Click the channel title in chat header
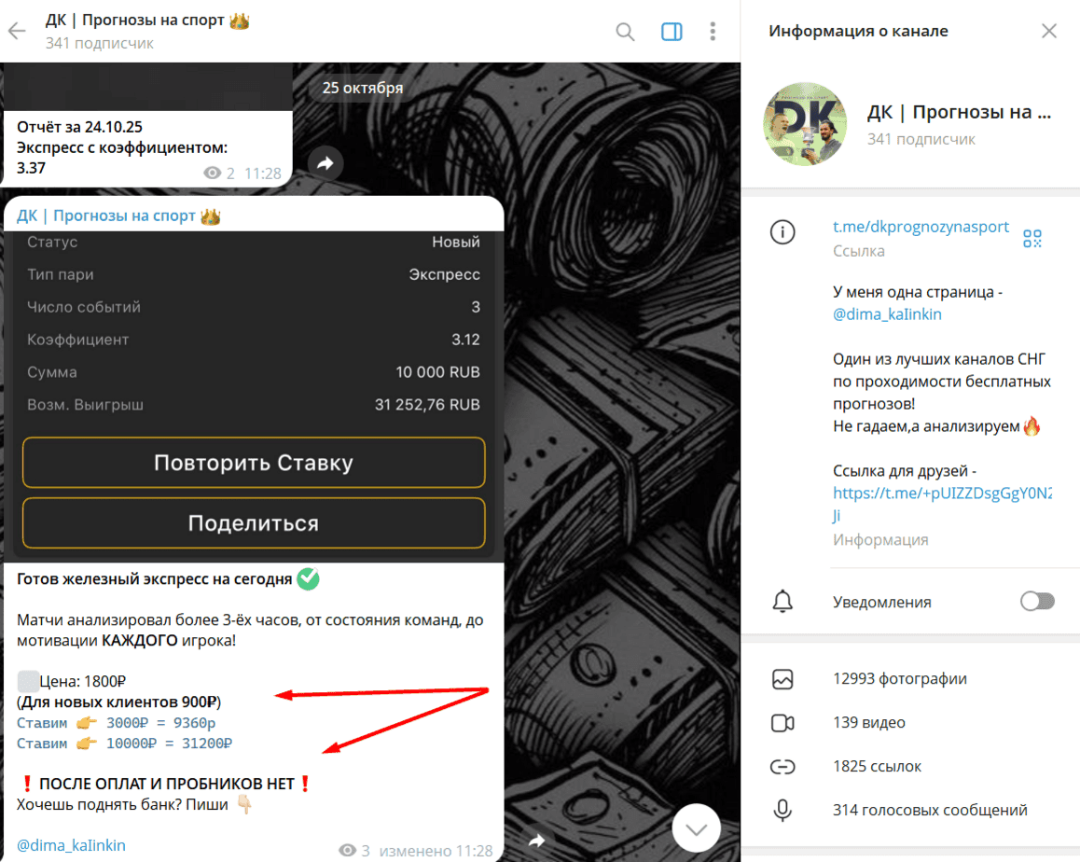 point(147,21)
